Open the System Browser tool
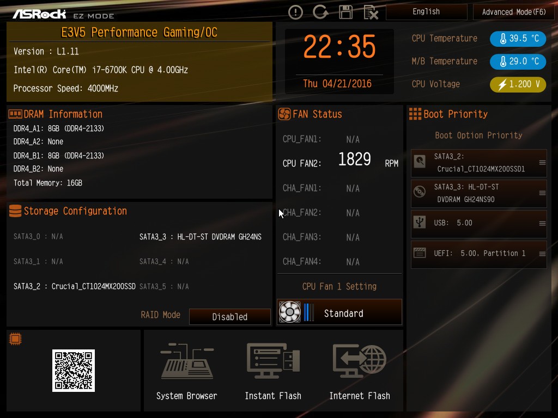This screenshot has width=558, height=418. pyautogui.click(x=187, y=371)
